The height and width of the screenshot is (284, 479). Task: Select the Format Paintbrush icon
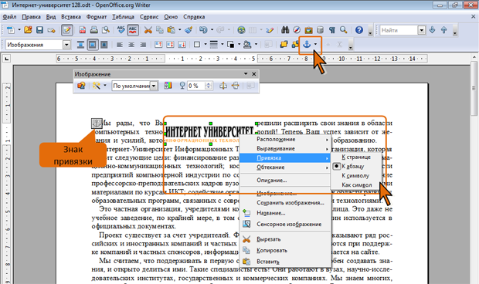[189, 30]
